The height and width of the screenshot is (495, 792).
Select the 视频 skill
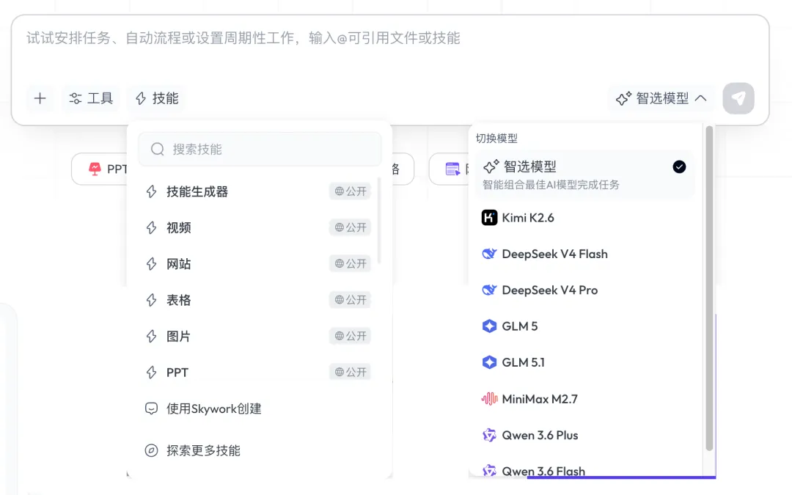259,228
